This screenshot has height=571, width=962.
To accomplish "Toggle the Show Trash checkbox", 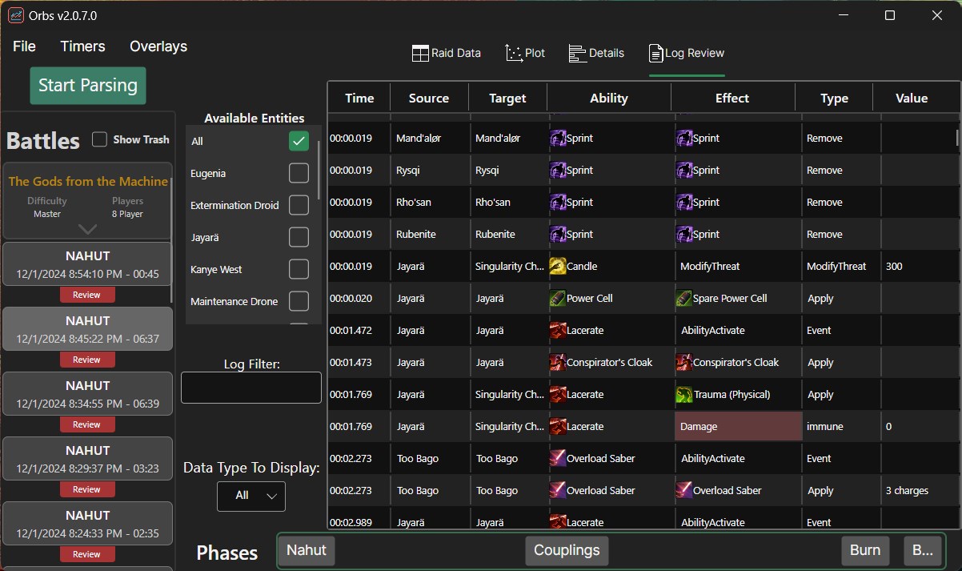I will [100, 139].
